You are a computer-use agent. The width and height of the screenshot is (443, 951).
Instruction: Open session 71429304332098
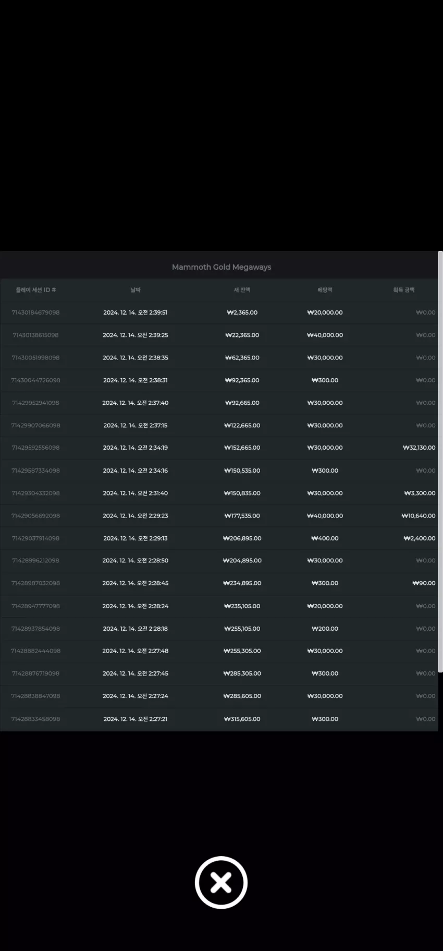pyautogui.click(x=35, y=493)
